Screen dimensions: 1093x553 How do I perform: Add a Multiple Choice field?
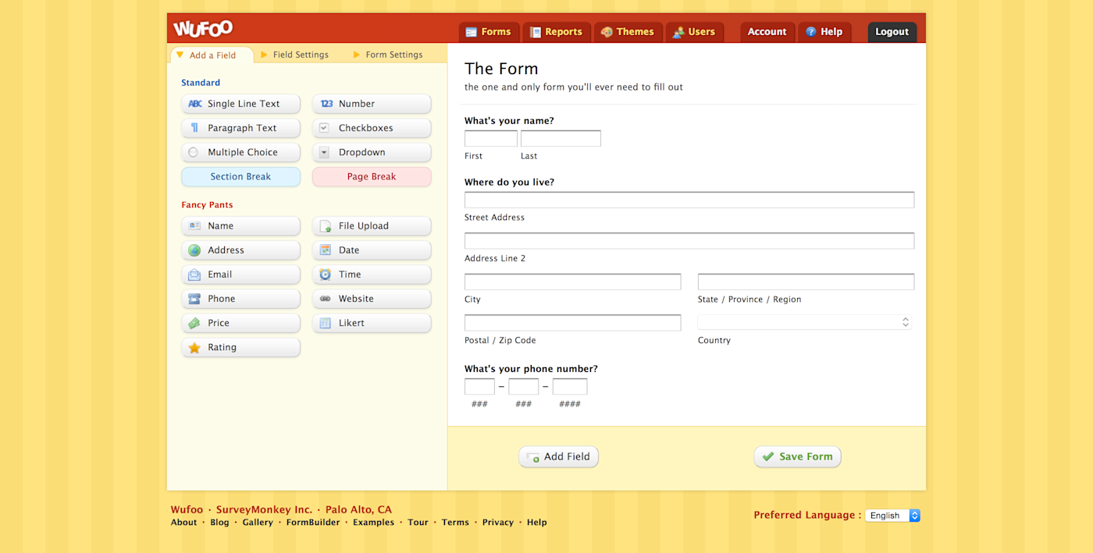pyautogui.click(x=240, y=152)
